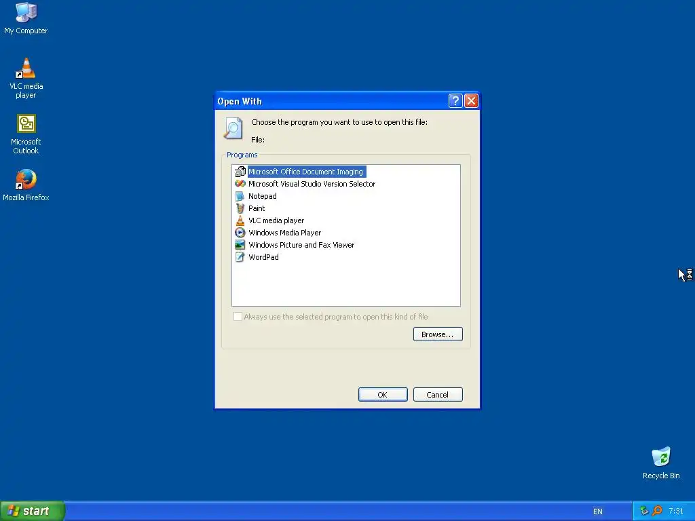Click the Paint icon in Programs list
Image resolution: width=695 pixels, height=521 pixels.
click(x=240, y=208)
